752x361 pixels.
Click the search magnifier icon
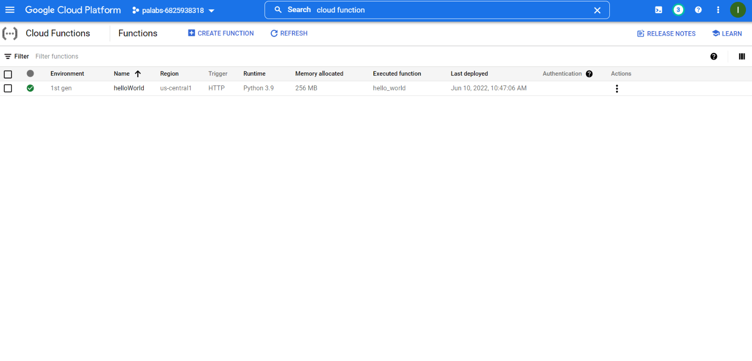pos(278,10)
